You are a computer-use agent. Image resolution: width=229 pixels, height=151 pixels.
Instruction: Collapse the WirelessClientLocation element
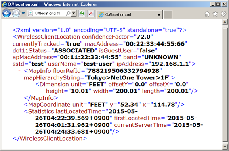8,37
